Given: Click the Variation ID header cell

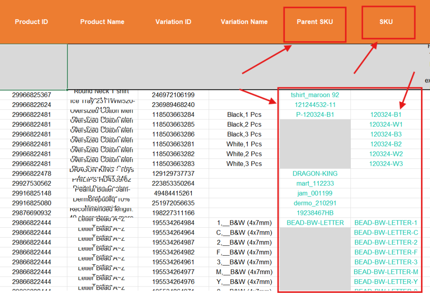Looking at the screenshot, I should click(173, 22).
